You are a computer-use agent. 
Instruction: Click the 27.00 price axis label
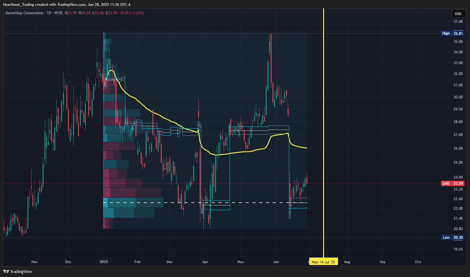tap(458, 135)
